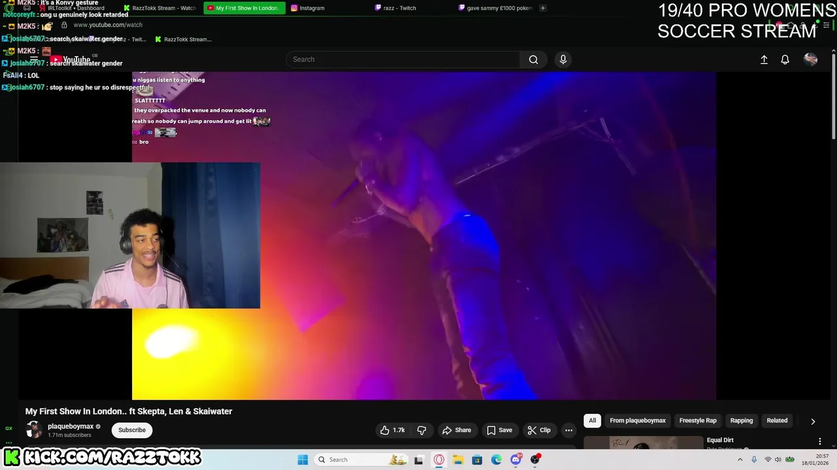Open the YouTube create/upload icon
The height and width of the screenshot is (470, 837).
(x=764, y=59)
